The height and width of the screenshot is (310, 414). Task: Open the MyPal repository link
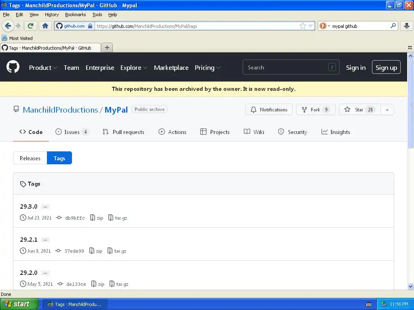click(x=116, y=110)
